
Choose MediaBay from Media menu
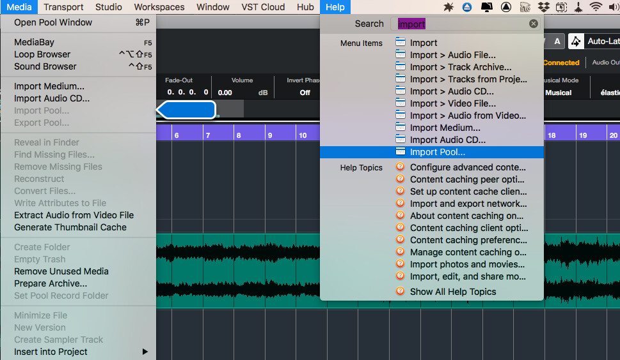coord(78,42)
